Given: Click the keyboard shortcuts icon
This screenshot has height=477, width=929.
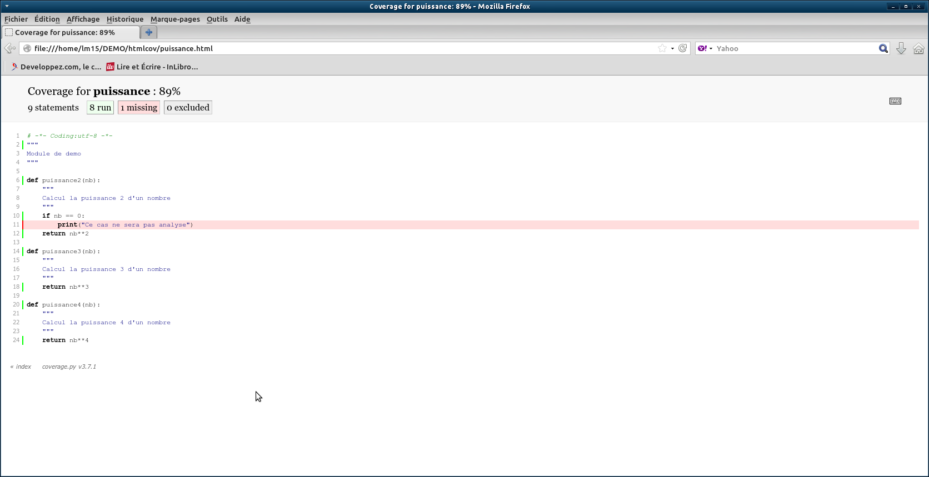Looking at the screenshot, I should (895, 101).
